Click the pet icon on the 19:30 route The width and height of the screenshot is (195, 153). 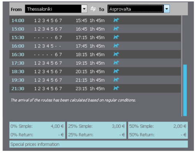click(116, 80)
